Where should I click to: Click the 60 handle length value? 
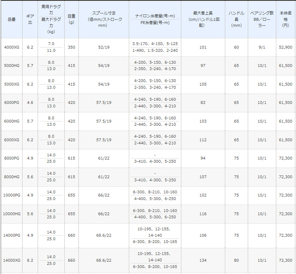[x=237, y=47]
